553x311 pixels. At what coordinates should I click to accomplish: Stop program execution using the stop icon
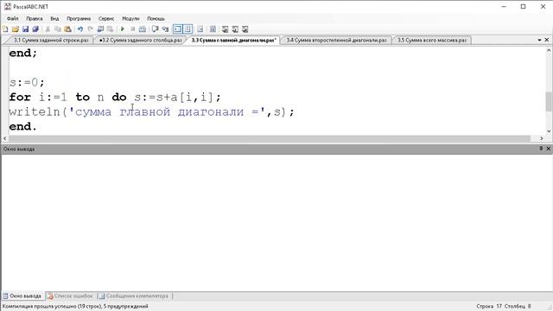coord(132,29)
